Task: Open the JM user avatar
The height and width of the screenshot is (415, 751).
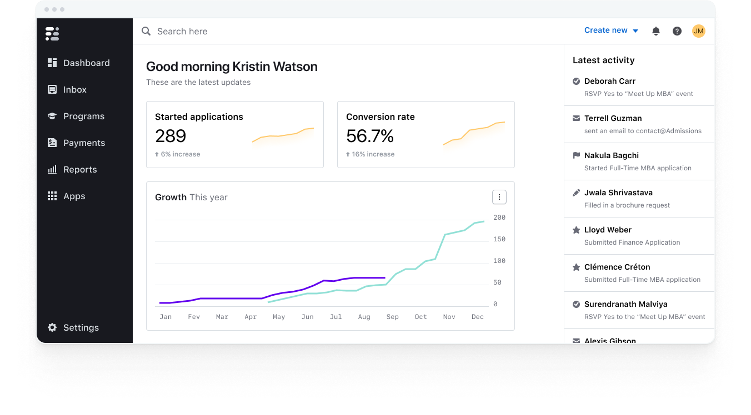Action: click(x=699, y=31)
